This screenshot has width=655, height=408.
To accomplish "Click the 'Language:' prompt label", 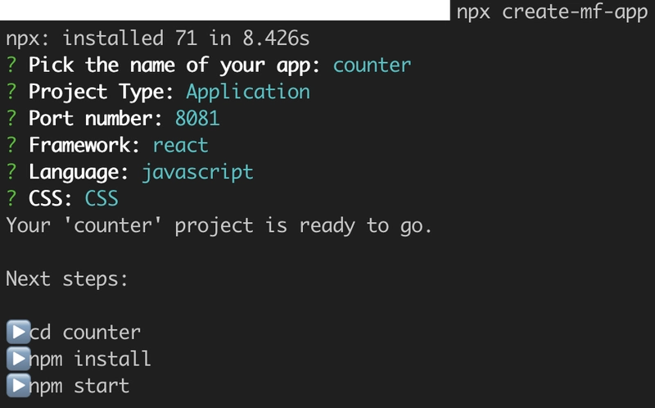I will tap(79, 172).
